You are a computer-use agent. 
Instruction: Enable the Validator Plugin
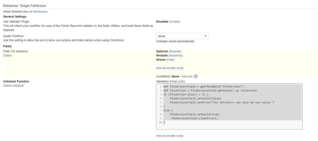click(x=175, y=22)
